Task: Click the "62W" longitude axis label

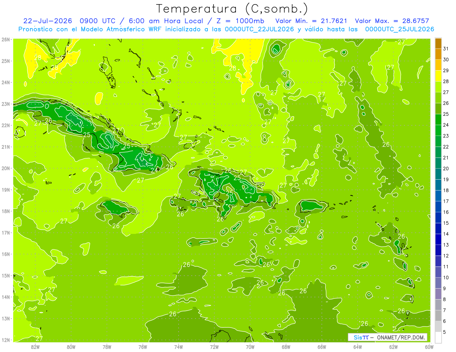Action: point(393,347)
